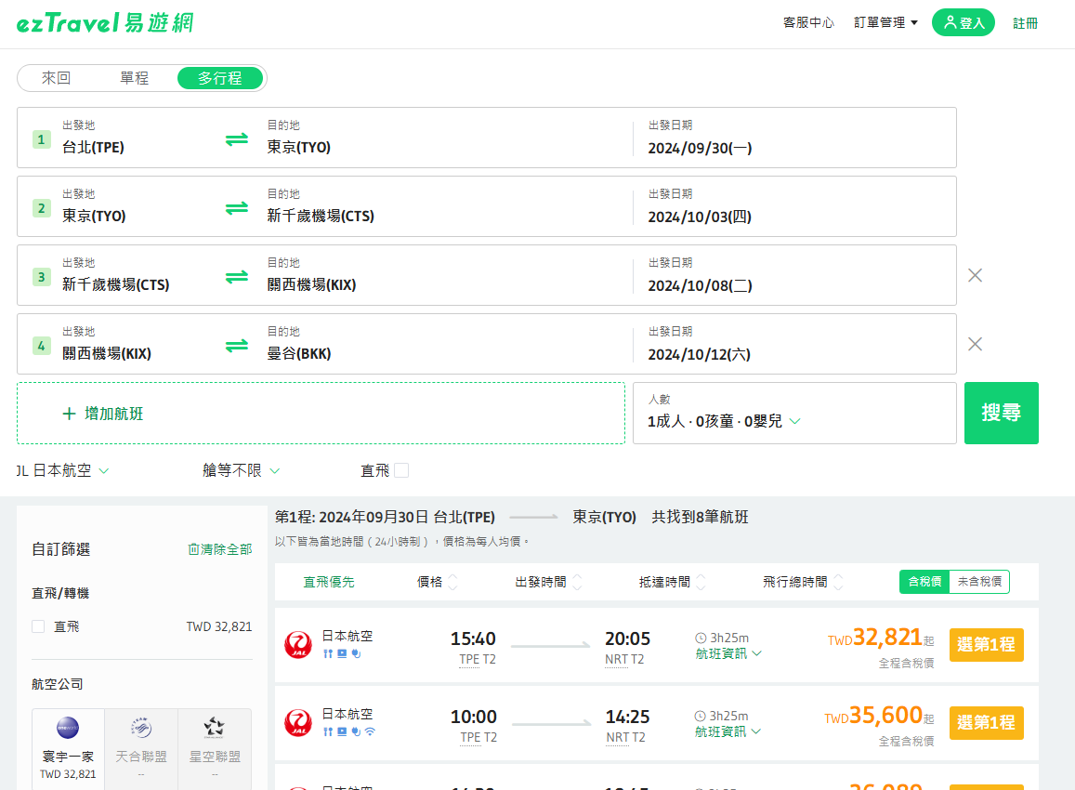The width and height of the screenshot is (1075, 790).
Task: Click 選第1程 for TWD35,600 flight
Action: click(x=986, y=723)
